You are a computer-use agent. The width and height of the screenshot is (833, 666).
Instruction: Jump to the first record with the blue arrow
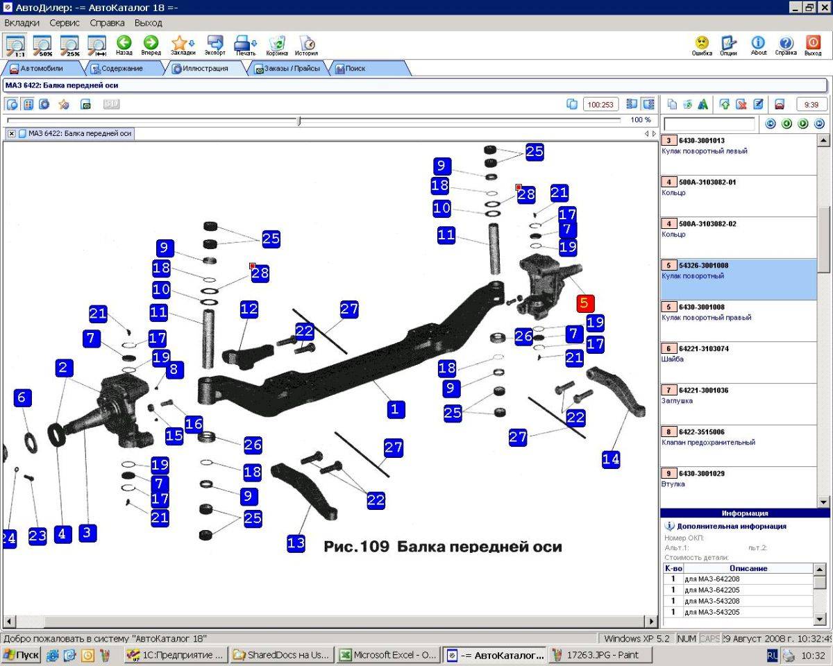point(770,123)
